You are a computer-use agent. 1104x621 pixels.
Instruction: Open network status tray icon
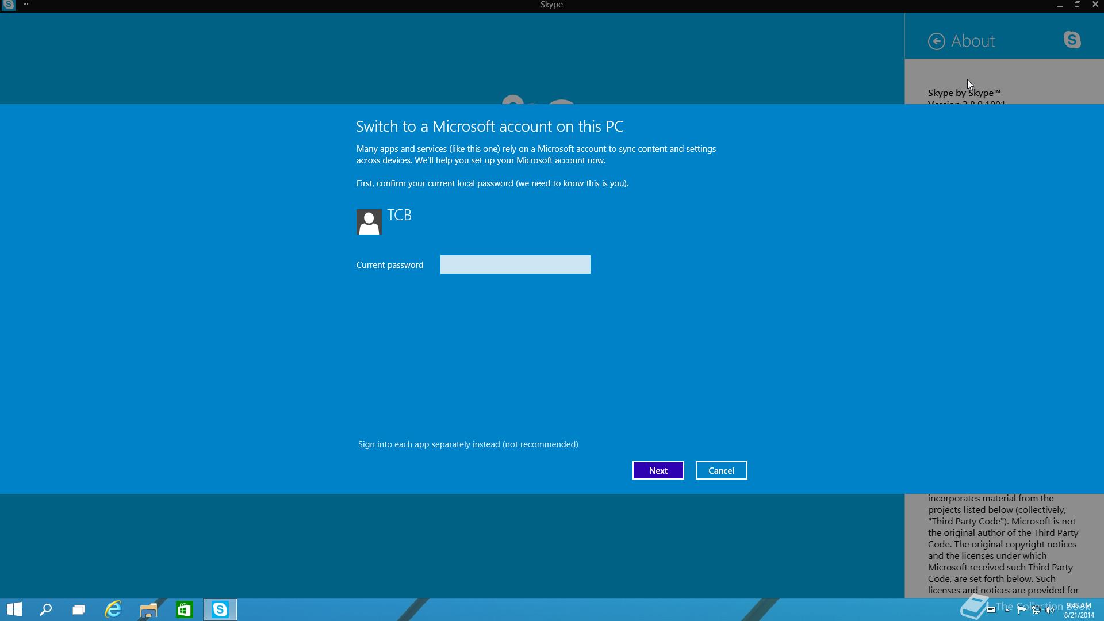pos(1036,611)
